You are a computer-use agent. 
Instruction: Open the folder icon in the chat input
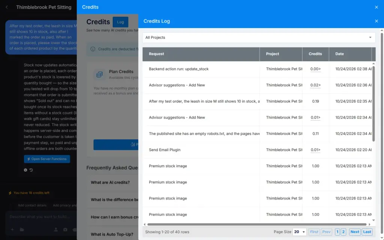point(22,229)
